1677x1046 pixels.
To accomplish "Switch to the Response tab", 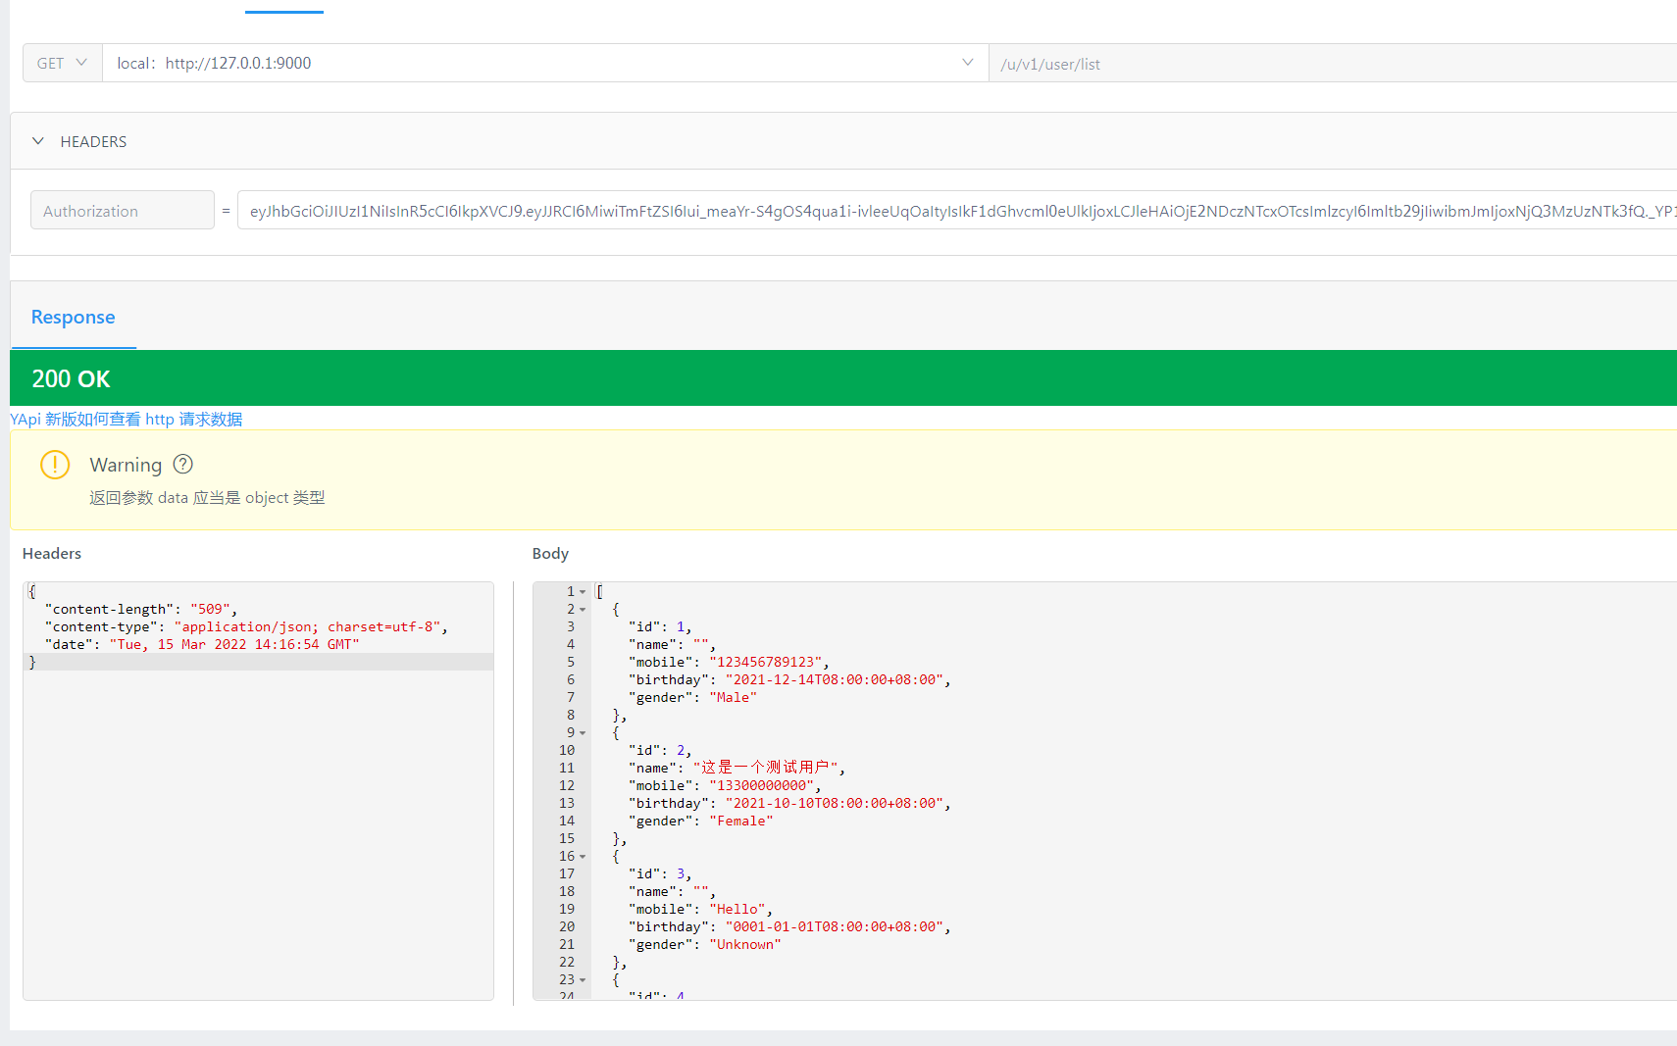I will [x=74, y=317].
